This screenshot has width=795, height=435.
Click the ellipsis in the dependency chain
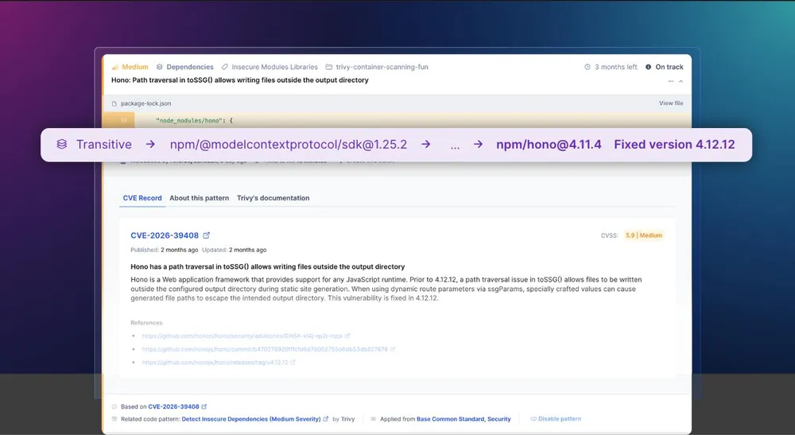click(x=455, y=146)
